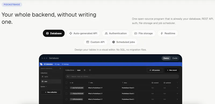Open Pocketbase Cloud 3 row arrow

(x=177, y=88)
